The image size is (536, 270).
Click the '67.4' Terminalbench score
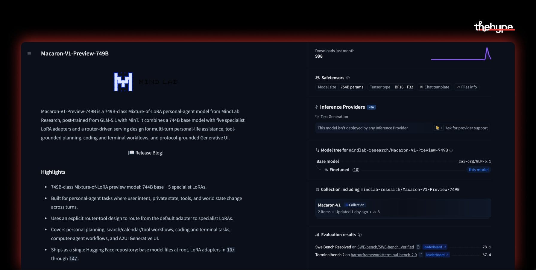[487, 255]
